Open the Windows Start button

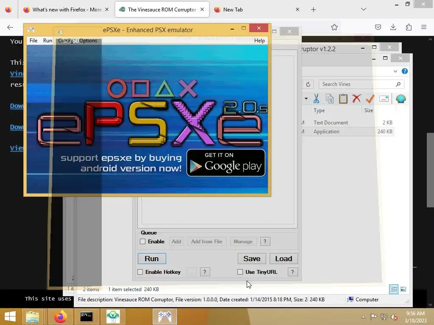(x=10, y=317)
